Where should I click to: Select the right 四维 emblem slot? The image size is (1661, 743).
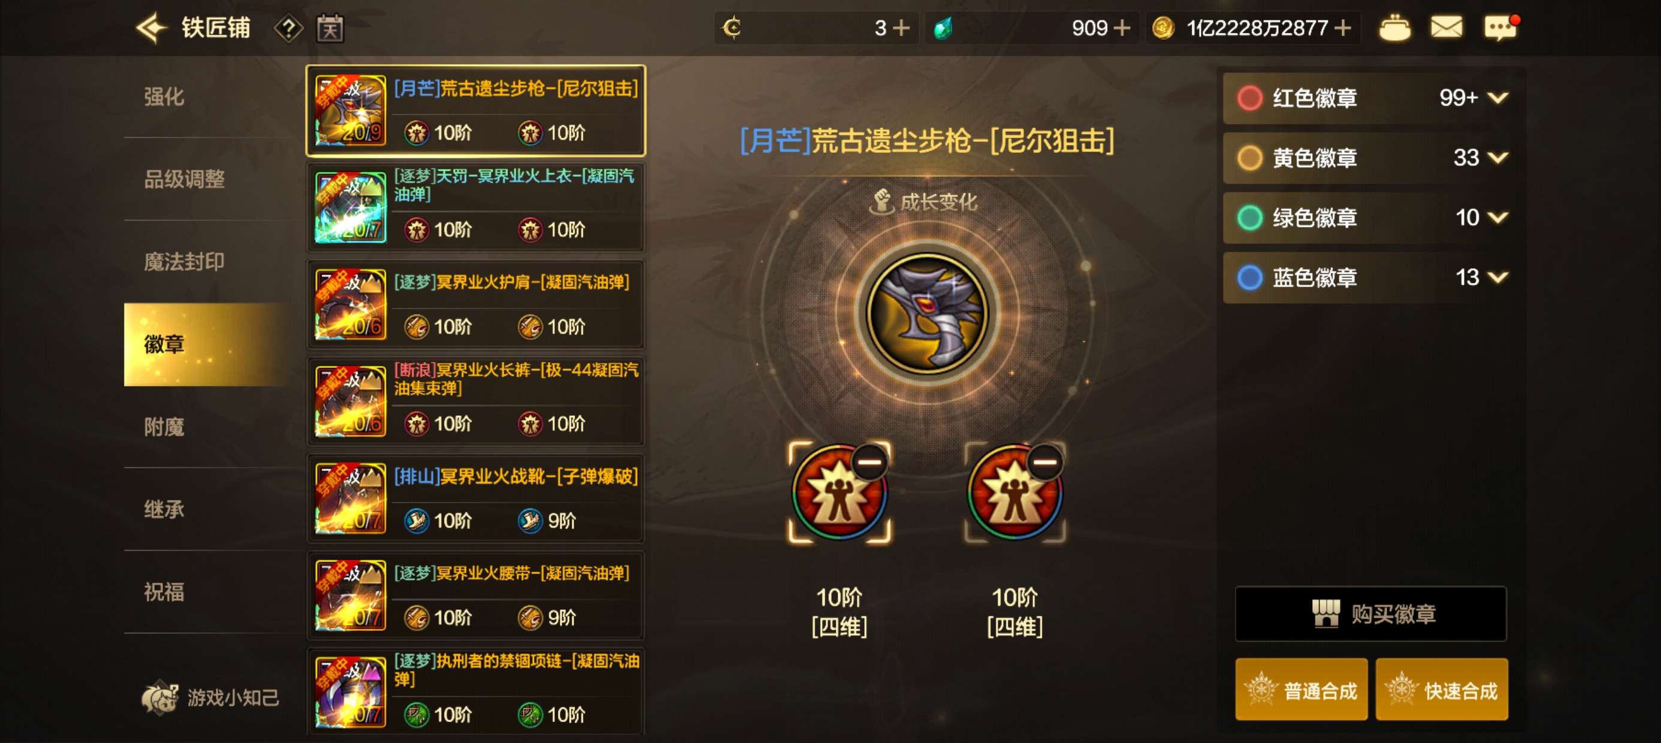(1015, 493)
